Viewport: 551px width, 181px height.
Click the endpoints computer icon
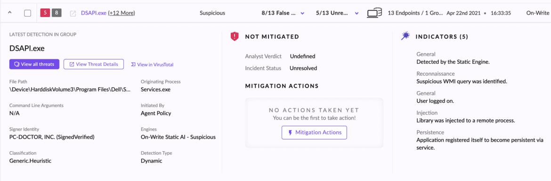(x=374, y=13)
